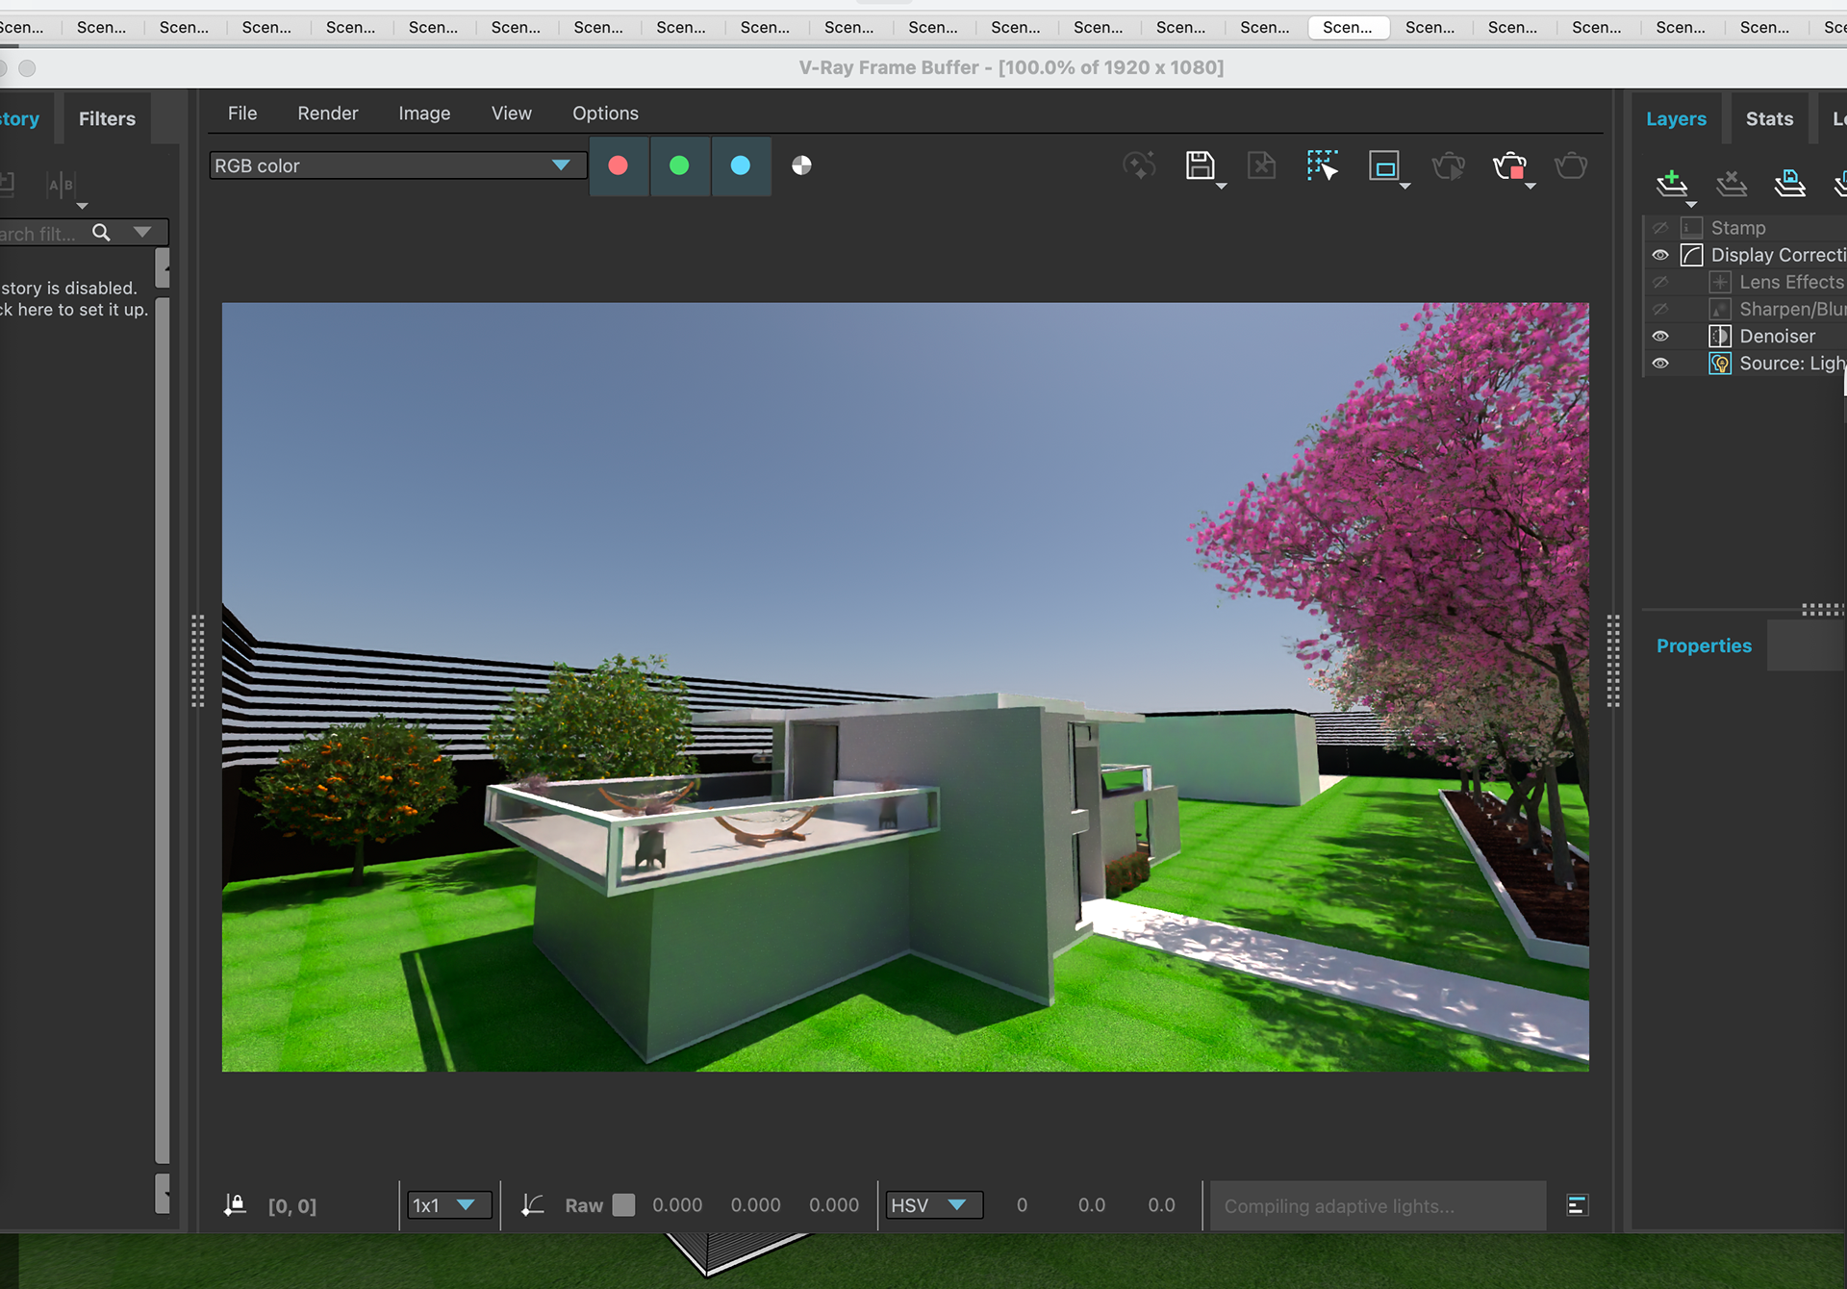Open the RGB color channel dropdown

point(396,165)
